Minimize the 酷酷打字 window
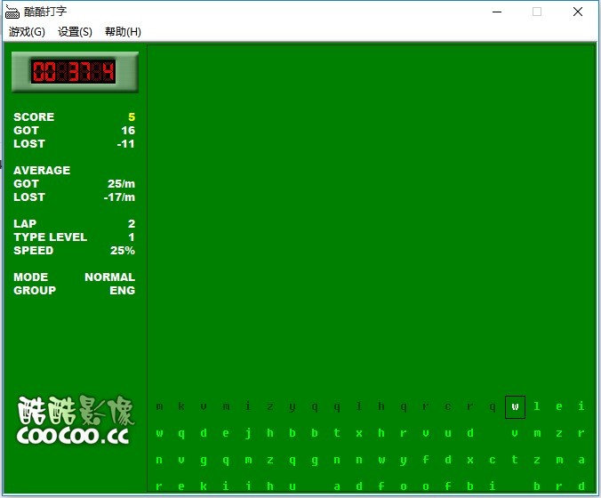The image size is (601, 498). pyautogui.click(x=496, y=12)
